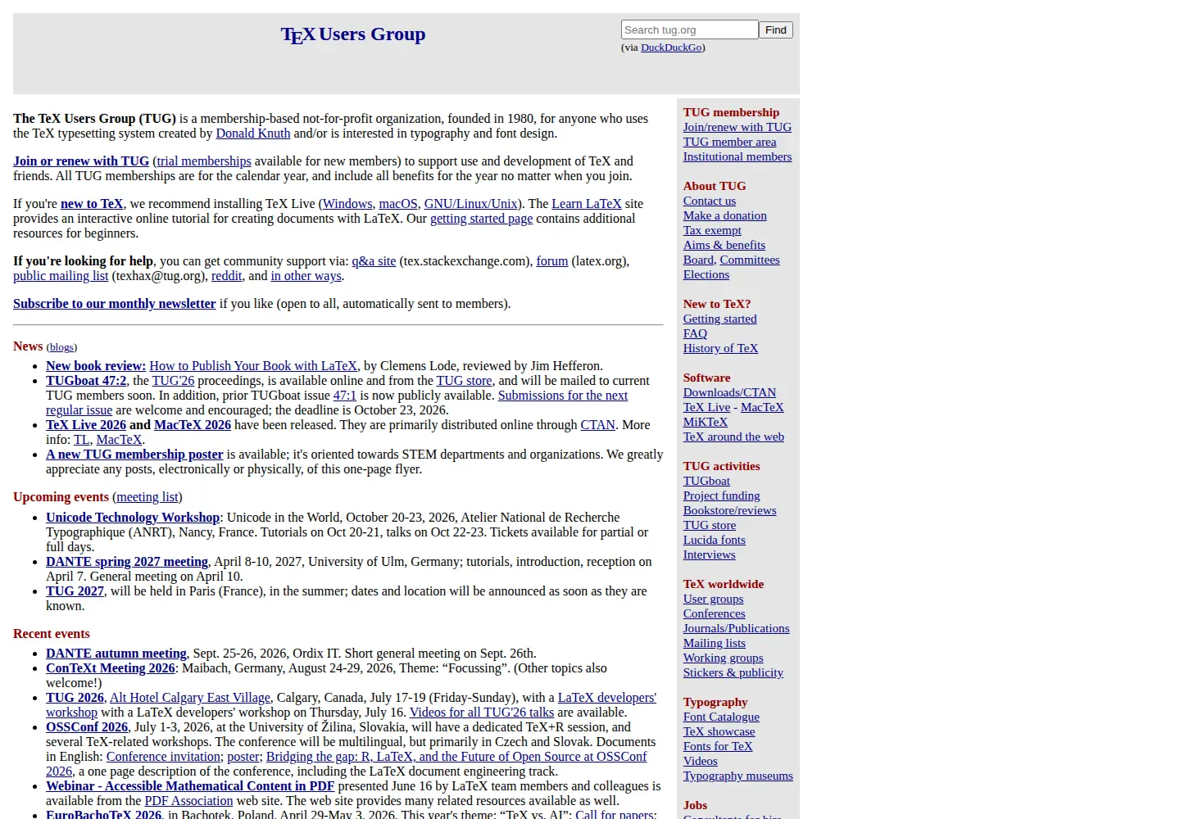The image size is (1180, 819).
Task: Open the GNU/Linux/Unix install link
Action: point(471,204)
